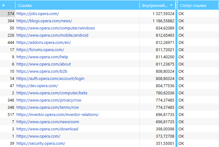Click value 398,00398
The width and height of the screenshot is (219, 147).
[x=165, y=129]
